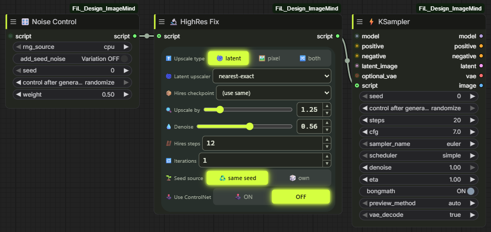Image resolution: width=491 pixels, height=232 pixels.
Task: Click the Upscale type arrow icon
Action: pyautogui.click(x=169, y=59)
